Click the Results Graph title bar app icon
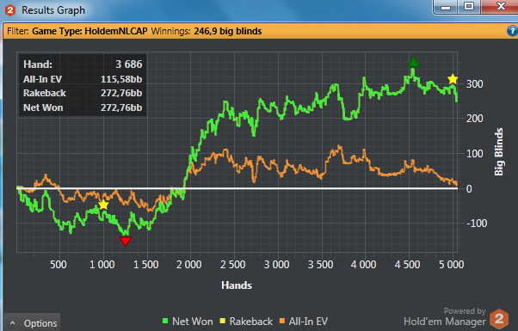The image size is (518, 331). (10, 10)
